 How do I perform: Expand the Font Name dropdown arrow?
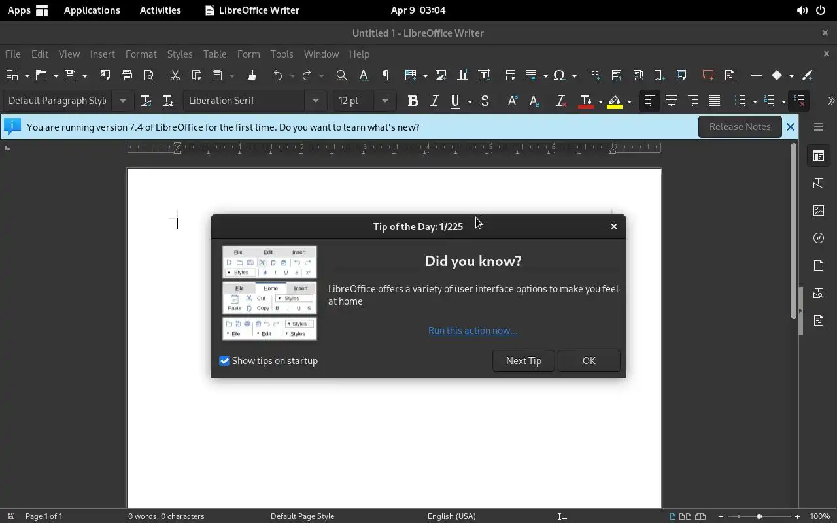(316, 101)
